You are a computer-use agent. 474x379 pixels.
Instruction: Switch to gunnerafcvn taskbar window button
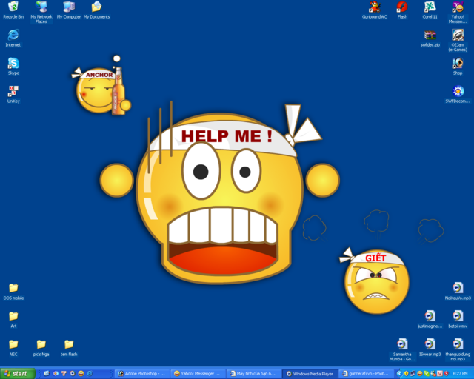(x=366, y=374)
